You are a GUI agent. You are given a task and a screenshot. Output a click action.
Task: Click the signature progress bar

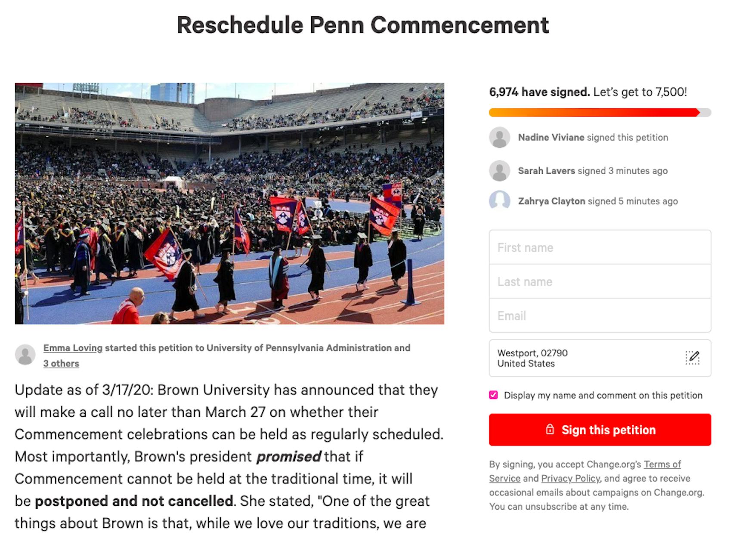(x=598, y=113)
